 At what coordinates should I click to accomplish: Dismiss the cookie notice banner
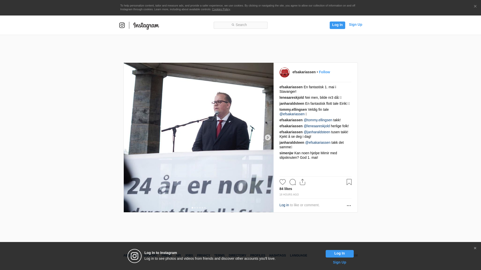tap(475, 6)
